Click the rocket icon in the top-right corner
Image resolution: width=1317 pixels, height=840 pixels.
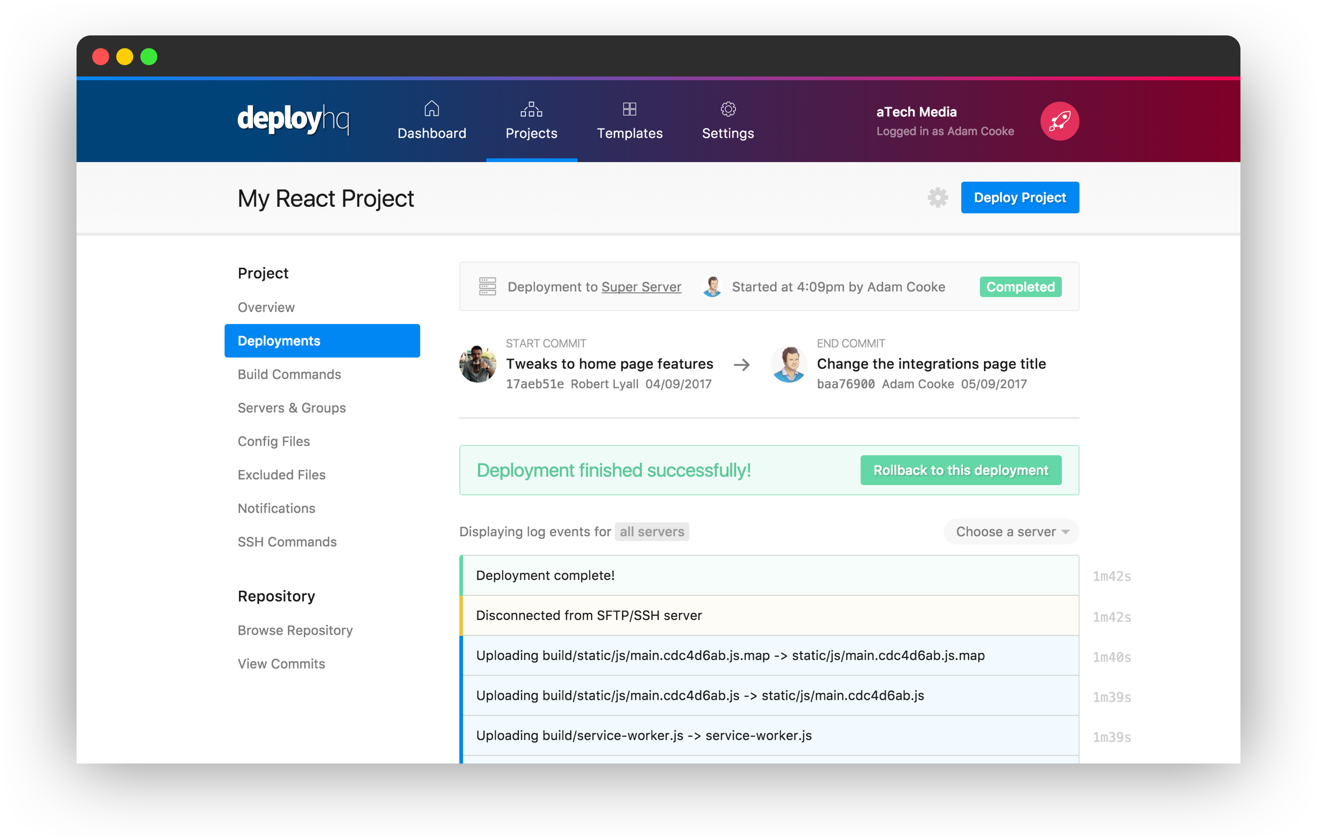[1059, 120]
